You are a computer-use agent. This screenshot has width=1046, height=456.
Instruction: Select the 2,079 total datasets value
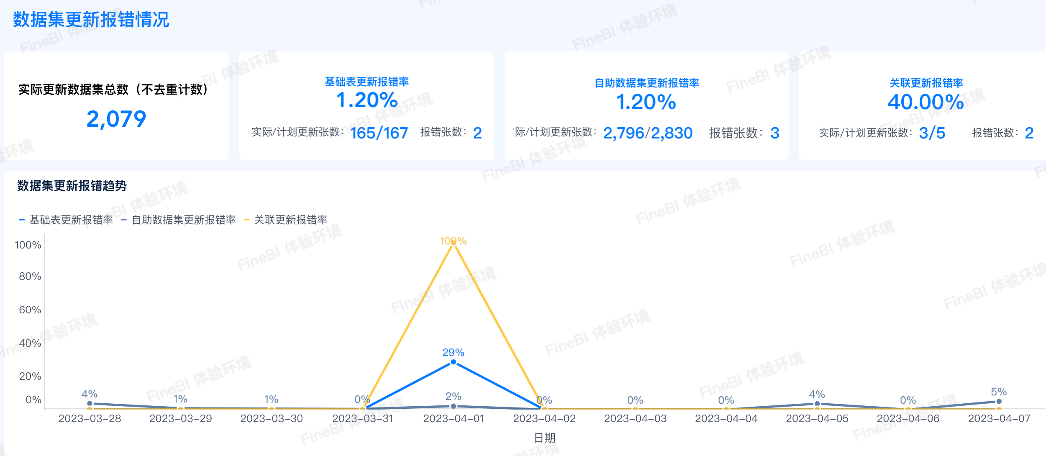point(116,119)
